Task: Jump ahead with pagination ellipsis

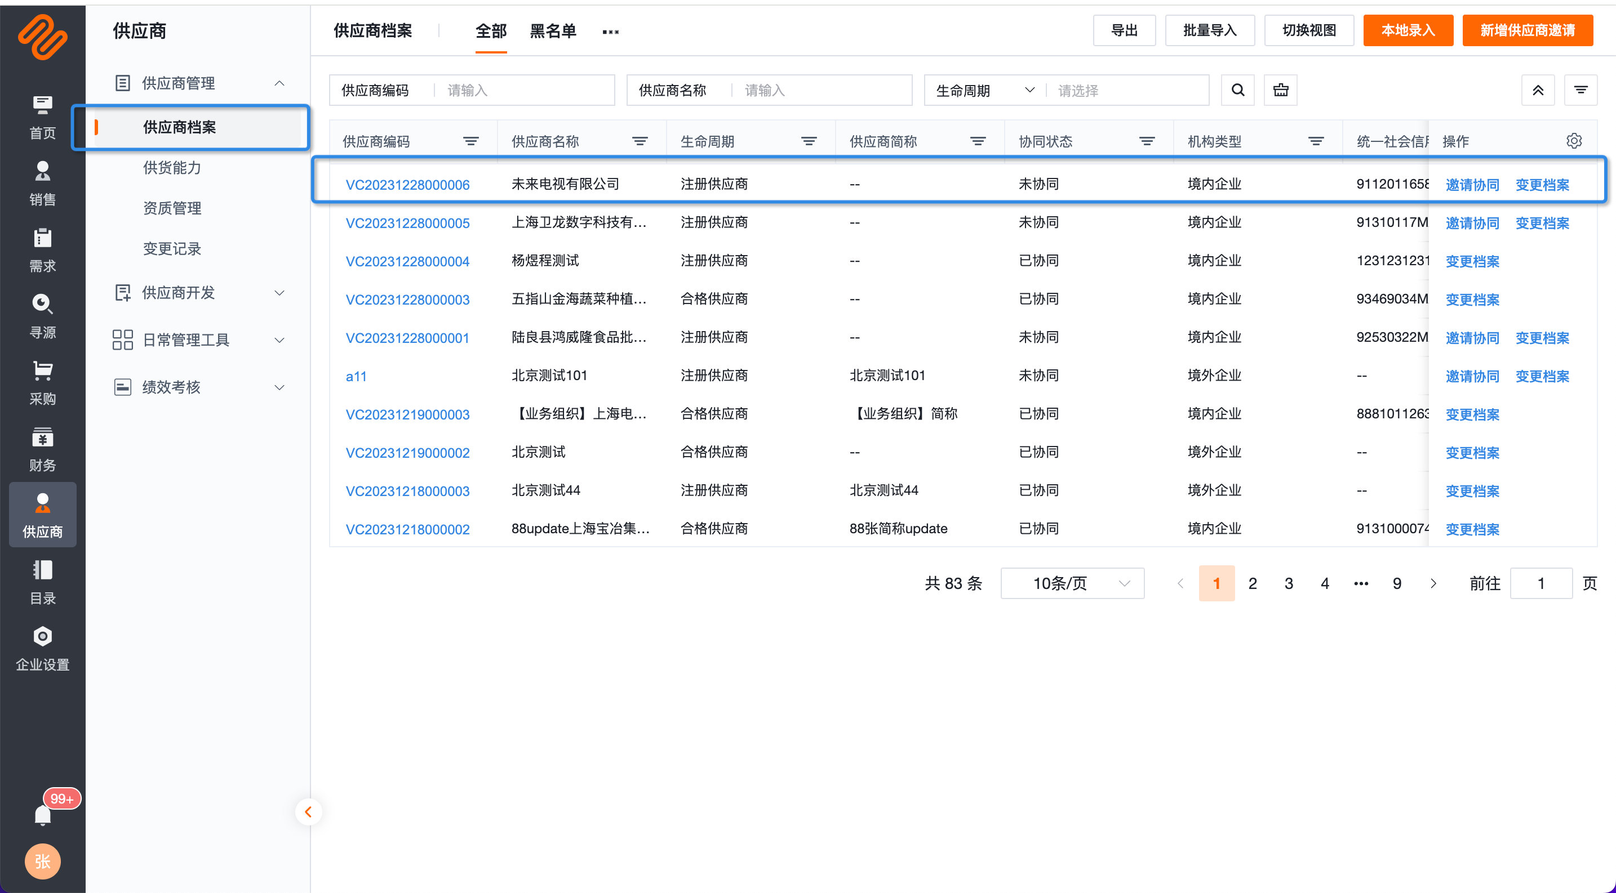Action: point(1361,583)
